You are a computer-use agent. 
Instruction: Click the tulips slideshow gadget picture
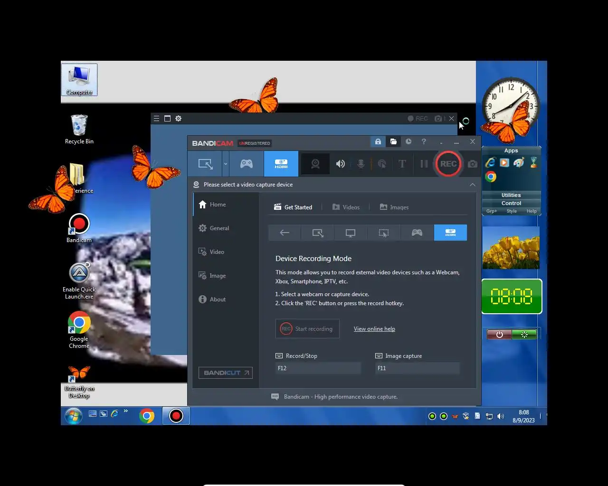coord(511,248)
